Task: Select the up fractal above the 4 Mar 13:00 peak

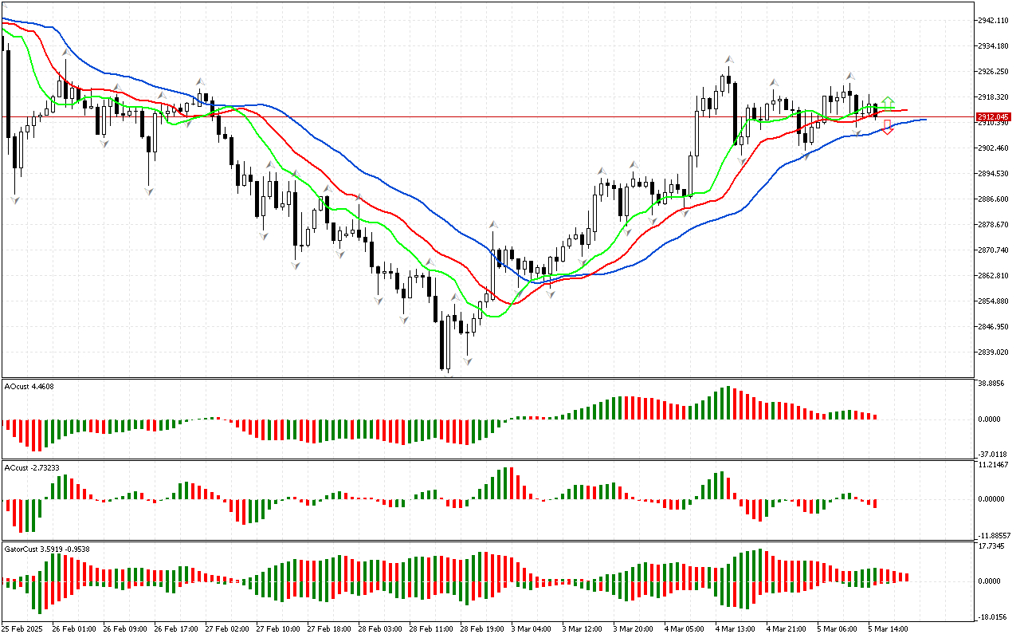Action: (x=728, y=60)
